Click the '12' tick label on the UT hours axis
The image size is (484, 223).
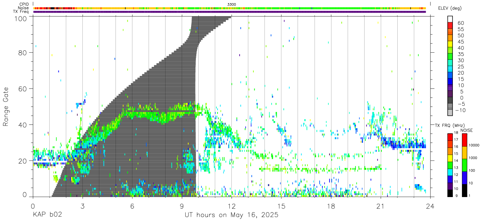(232, 206)
